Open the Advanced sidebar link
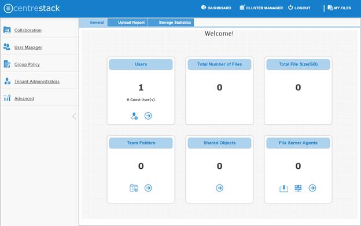Viewport: 361px width, 226px height. 24,98
